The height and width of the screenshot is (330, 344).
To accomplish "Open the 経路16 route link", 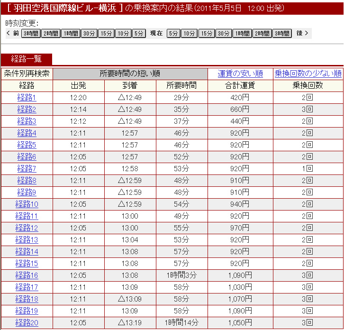I will (x=27, y=275).
